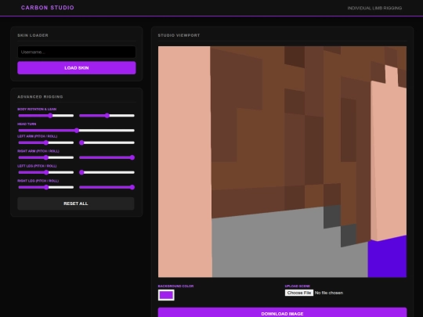Click the Username input field
The width and height of the screenshot is (423, 317).
tap(77, 52)
